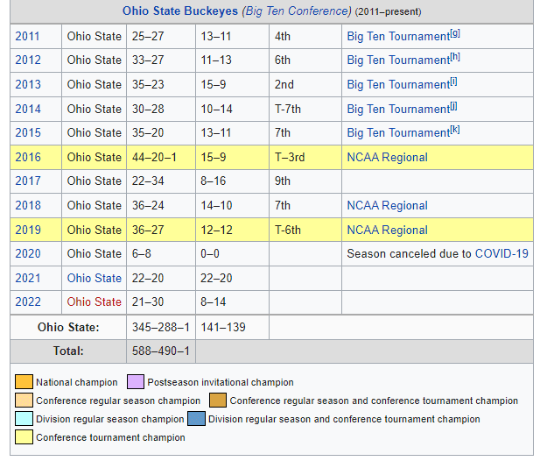Select the Total: row label
The width and height of the screenshot is (547, 461).
point(68,351)
